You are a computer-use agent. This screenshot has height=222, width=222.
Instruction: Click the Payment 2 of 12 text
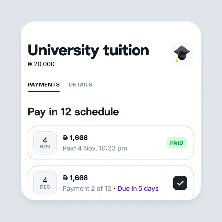coord(87,189)
